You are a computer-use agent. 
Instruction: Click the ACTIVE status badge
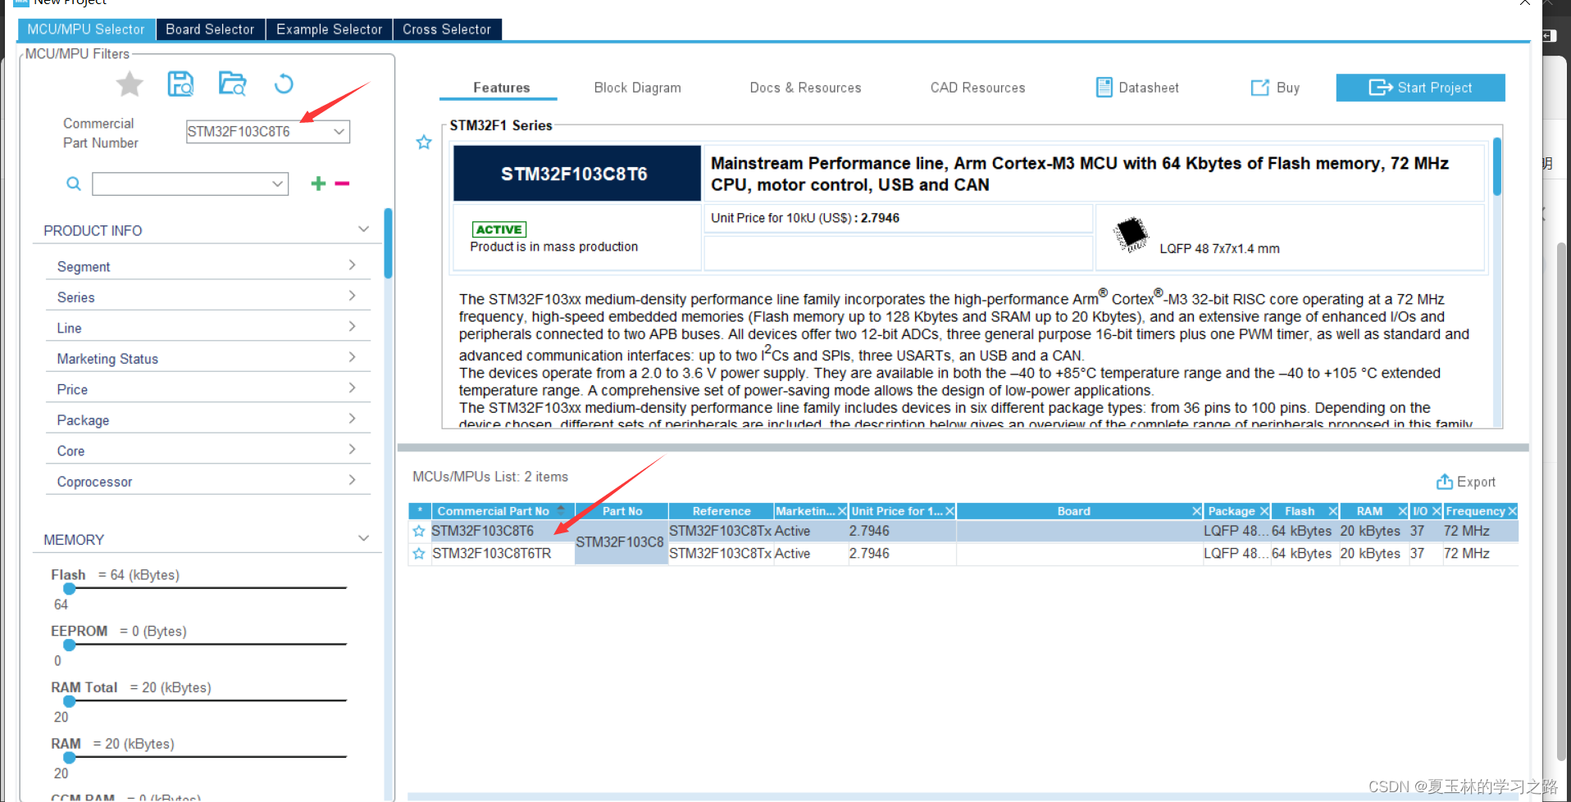pyautogui.click(x=499, y=229)
